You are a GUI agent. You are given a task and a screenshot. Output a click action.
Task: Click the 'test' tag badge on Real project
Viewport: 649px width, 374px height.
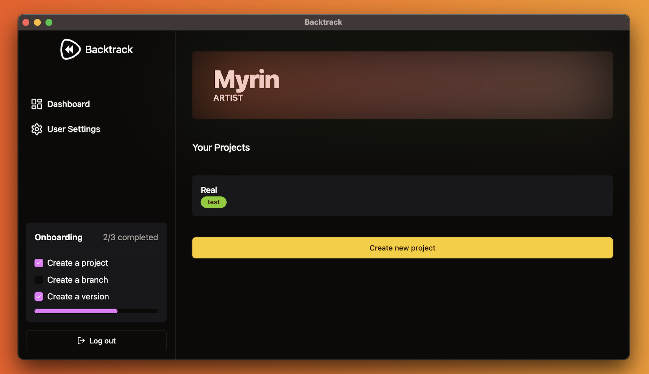(x=213, y=202)
